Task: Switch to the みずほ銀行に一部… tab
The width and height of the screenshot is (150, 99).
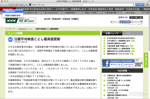Action: coord(31,13)
